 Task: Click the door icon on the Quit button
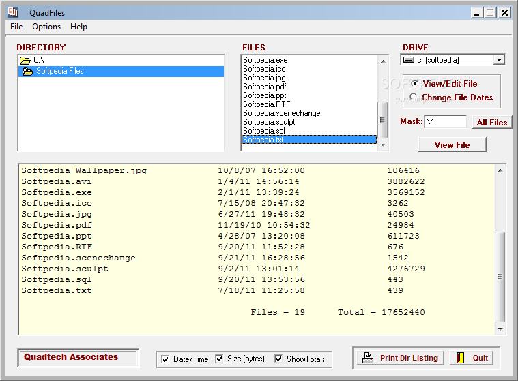point(460,358)
